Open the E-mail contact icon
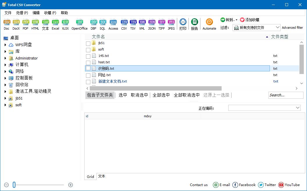Screen dimensions: 307x191 (x=216, y=185)
